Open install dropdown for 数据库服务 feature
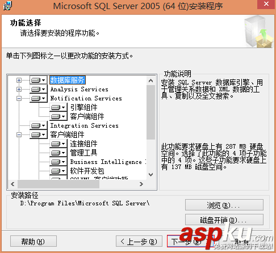 39,80
